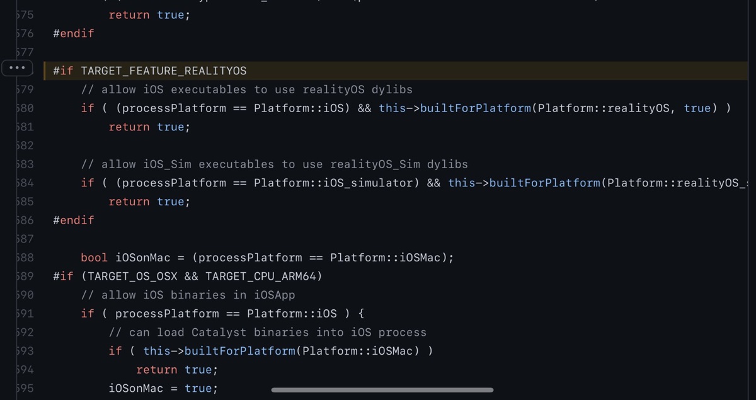
Task: Click line number 588
Action: 25,258
